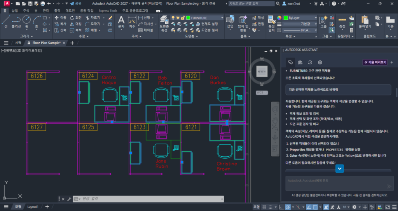Open the ByLayer color dropdown
The image size is (398, 211).
(x=316, y=18)
